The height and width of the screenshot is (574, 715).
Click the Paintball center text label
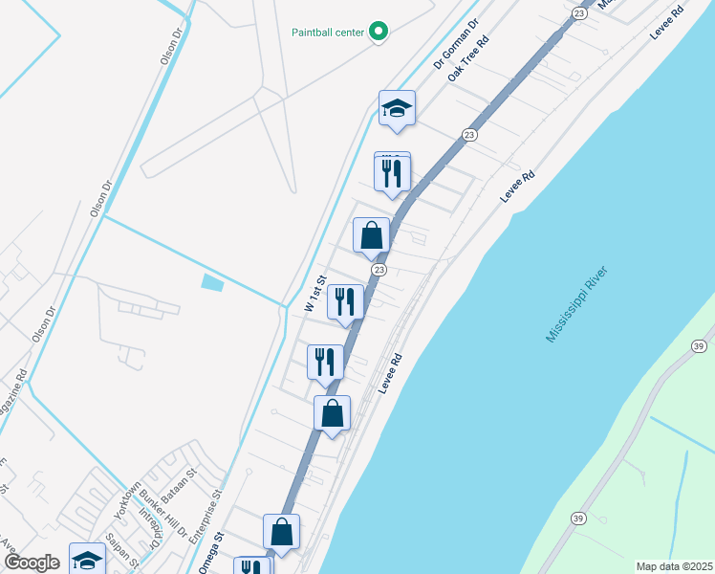click(x=328, y=33)
